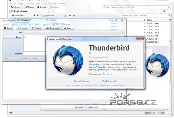
Task: Open the Od sender dropdown
Action: click(x=74, y=32)
